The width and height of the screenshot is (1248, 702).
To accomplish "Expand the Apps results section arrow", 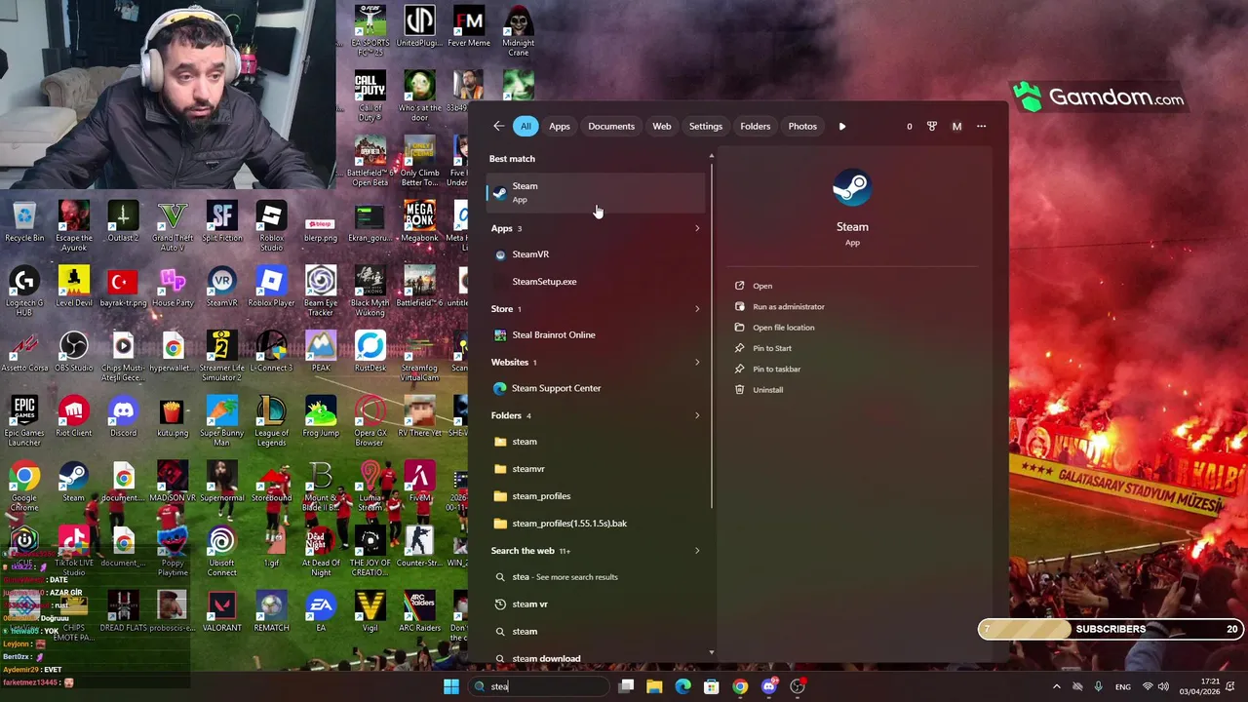I will point(696,228).
